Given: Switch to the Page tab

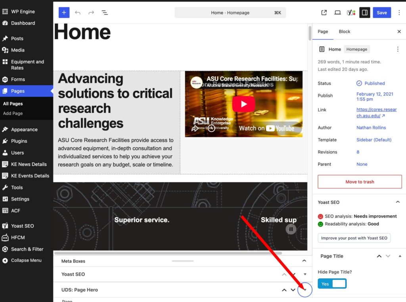Looking at the screenshot, I should [323, 32].
